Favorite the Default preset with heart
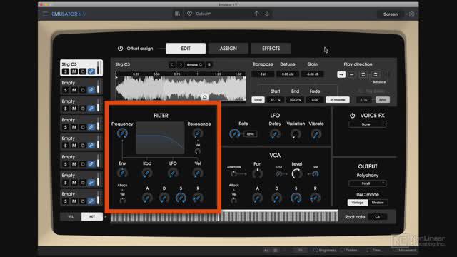Image resolution: width=457 pixels, height=257 pixels. [189, 14]
